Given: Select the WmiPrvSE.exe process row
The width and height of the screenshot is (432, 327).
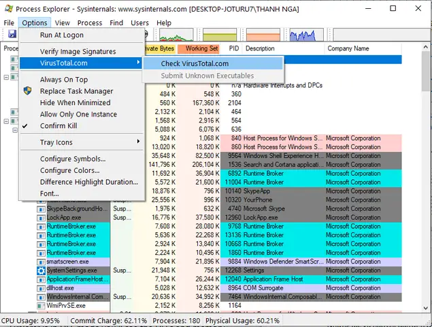Looking at the screenshot, I should click(219, 306).
